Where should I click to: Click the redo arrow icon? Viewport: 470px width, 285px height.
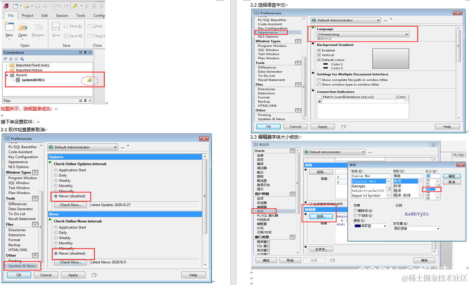click(x=66, y=6)
